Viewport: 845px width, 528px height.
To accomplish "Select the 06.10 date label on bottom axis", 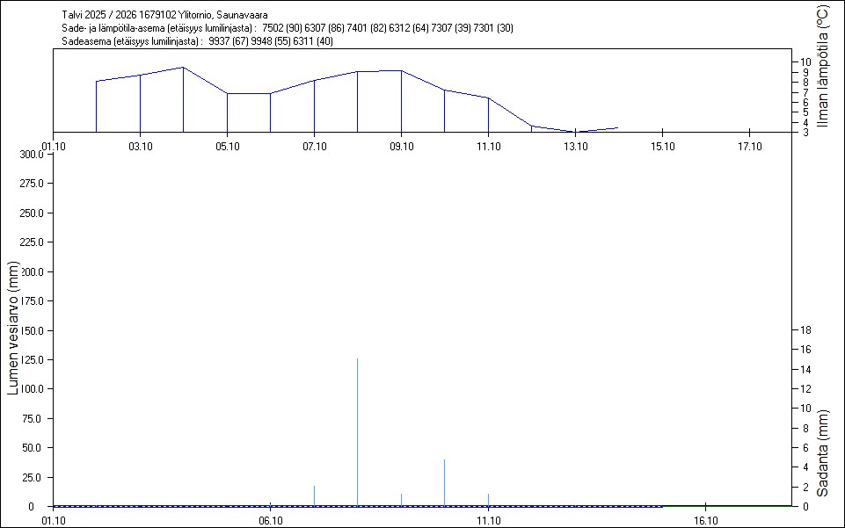I will click(x=270, y=520).
